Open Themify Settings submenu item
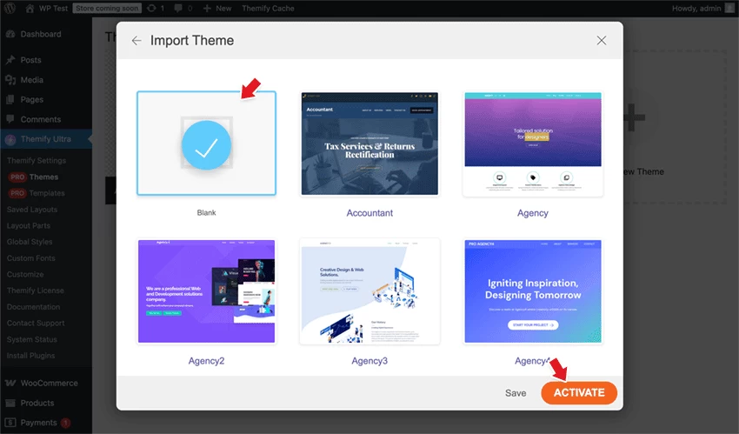This screenshot has width=739, height=434. coord(37,160)
